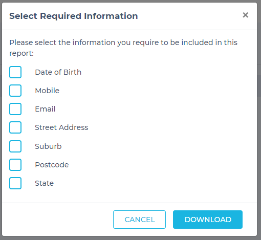Click the 'Postcode' label text

tap(52, 165)
